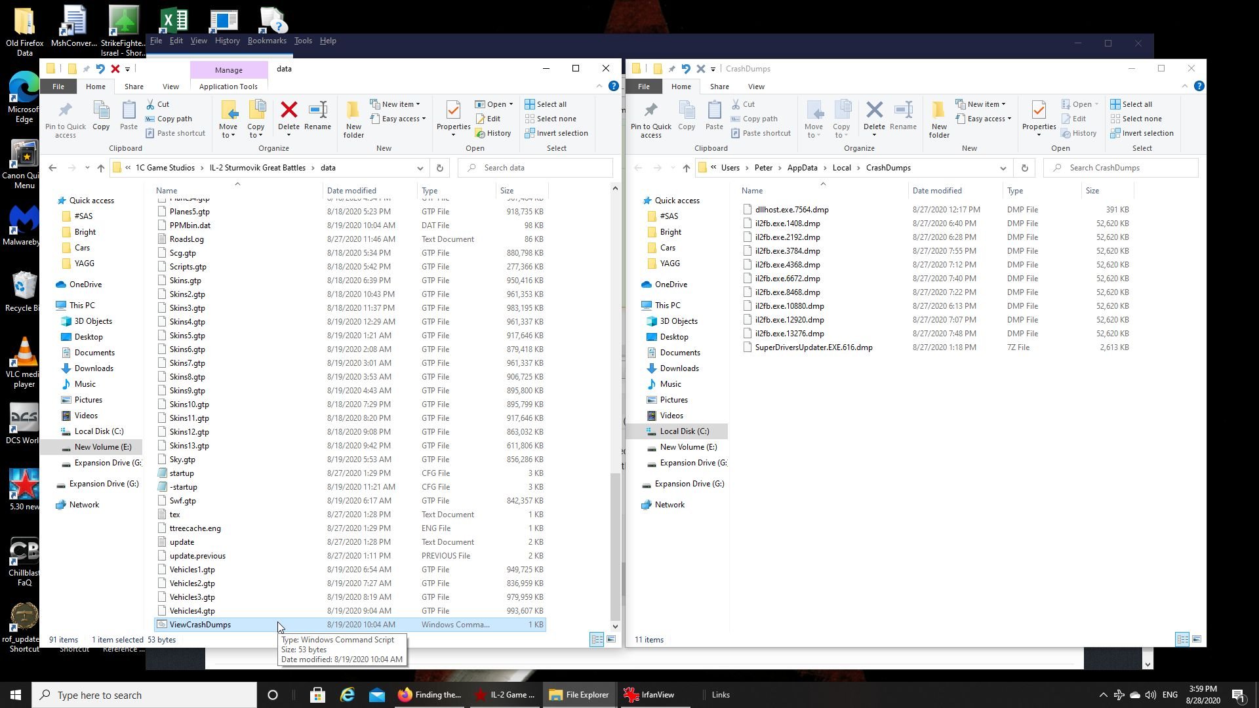
Task: Click Local Disk (C:) in data sidebar
Action: [x=98, y=431]
